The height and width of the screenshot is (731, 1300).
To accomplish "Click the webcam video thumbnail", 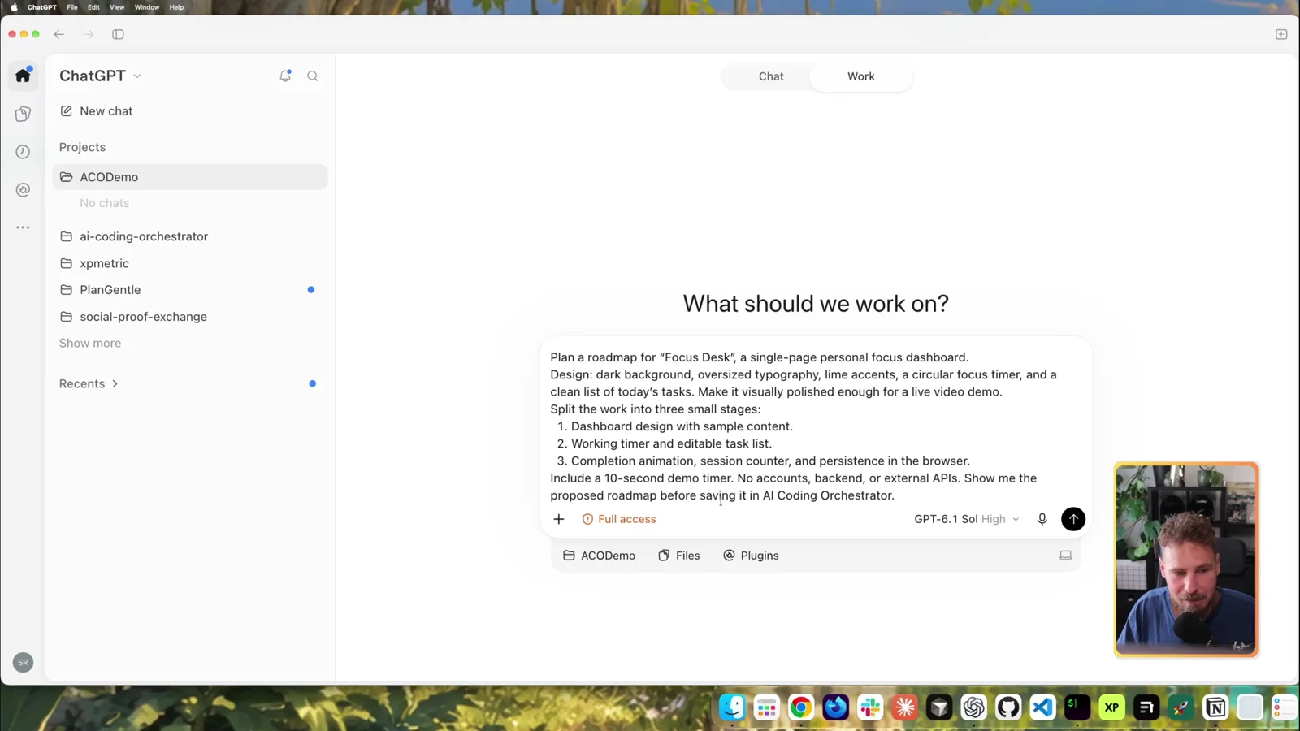I will [x=1186, y=560].
